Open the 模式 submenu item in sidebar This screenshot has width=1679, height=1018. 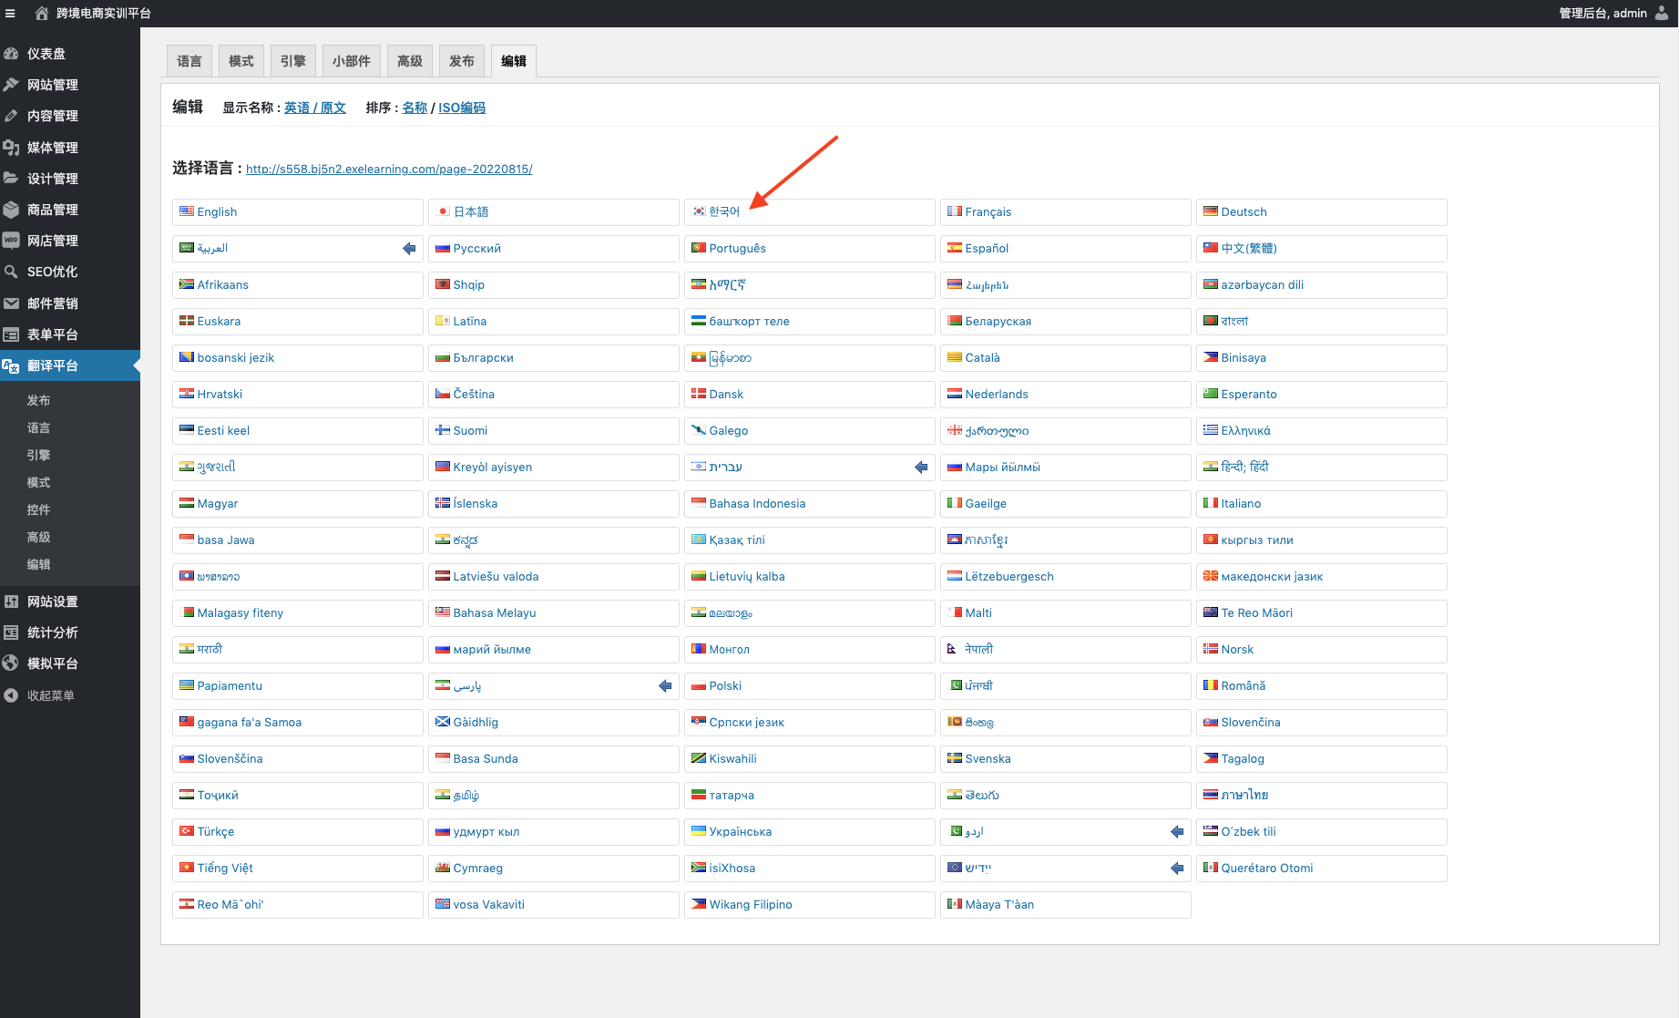38,483
